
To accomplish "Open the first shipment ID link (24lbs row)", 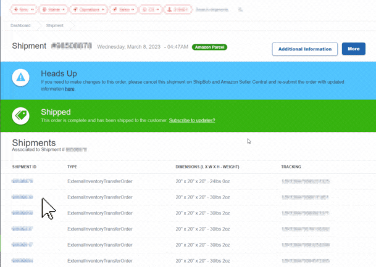I will pyautogui.click(x=22, y=181).
